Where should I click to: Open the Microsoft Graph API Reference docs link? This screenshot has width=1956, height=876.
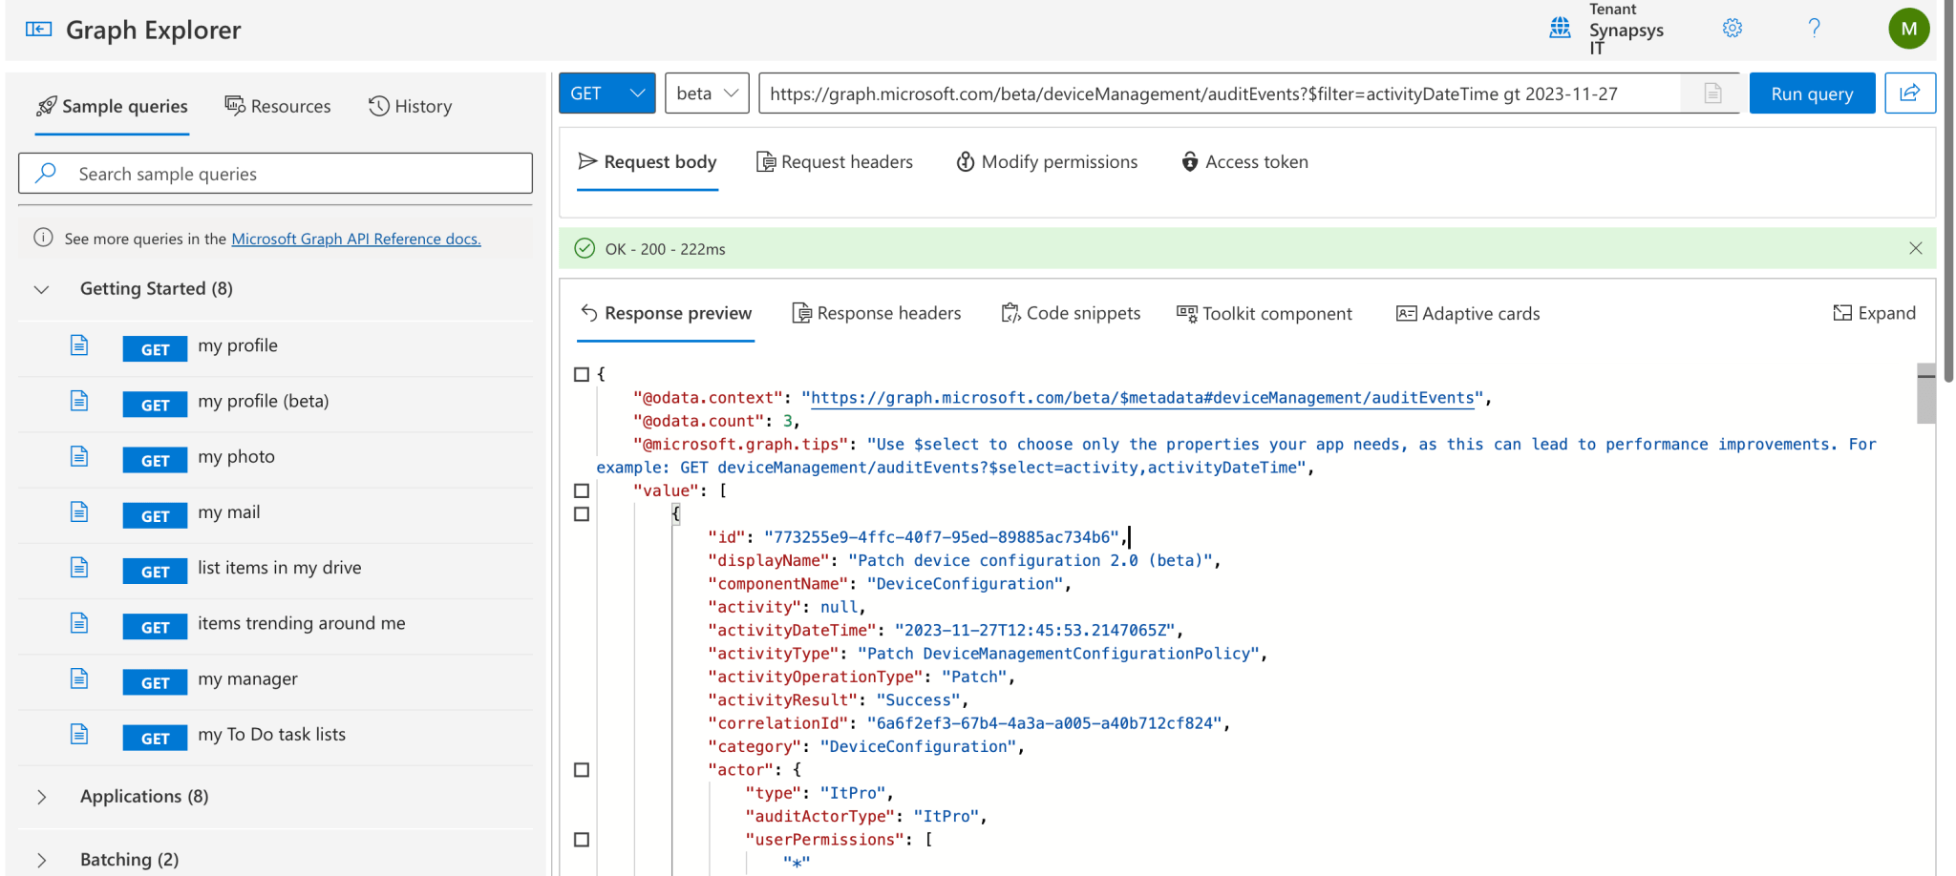point(356,239)
